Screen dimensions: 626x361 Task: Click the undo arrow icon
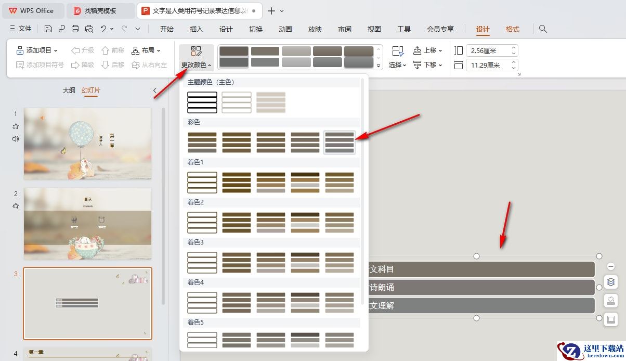point(103,29)
